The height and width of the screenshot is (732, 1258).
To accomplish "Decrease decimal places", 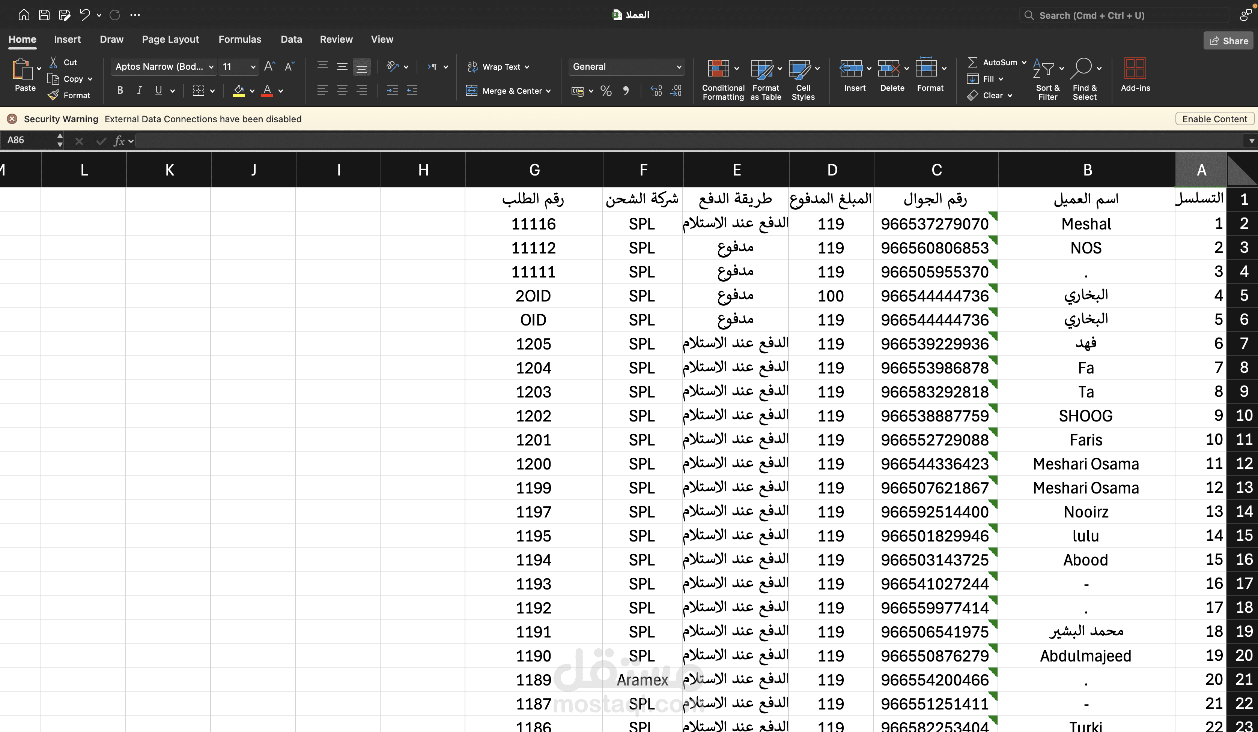I will pos(676,91).
